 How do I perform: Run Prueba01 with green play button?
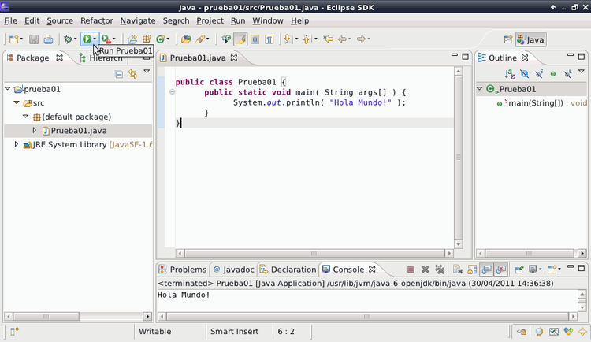pyautogui.click(x=87, y=39)
